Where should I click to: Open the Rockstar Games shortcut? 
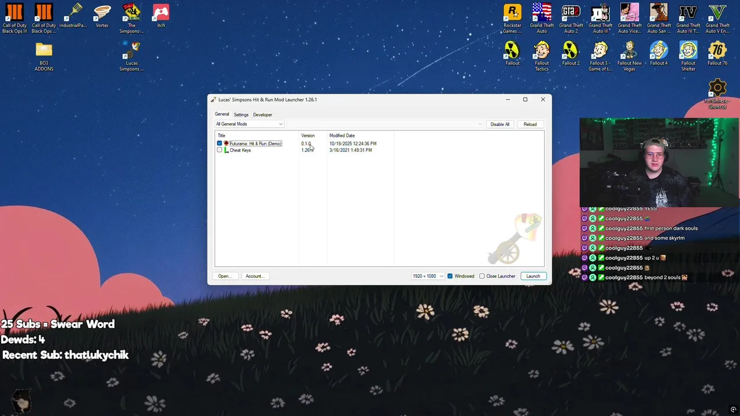(512, 18)
